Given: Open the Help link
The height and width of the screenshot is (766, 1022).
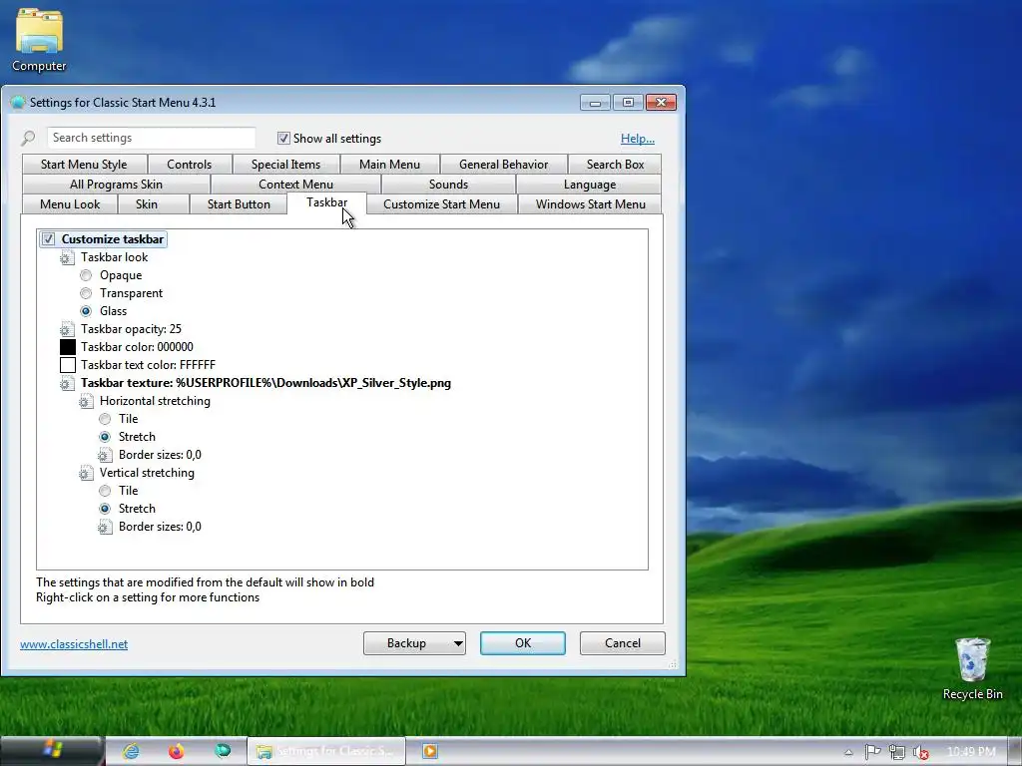Looking at the screenshot, I should 638,138.
